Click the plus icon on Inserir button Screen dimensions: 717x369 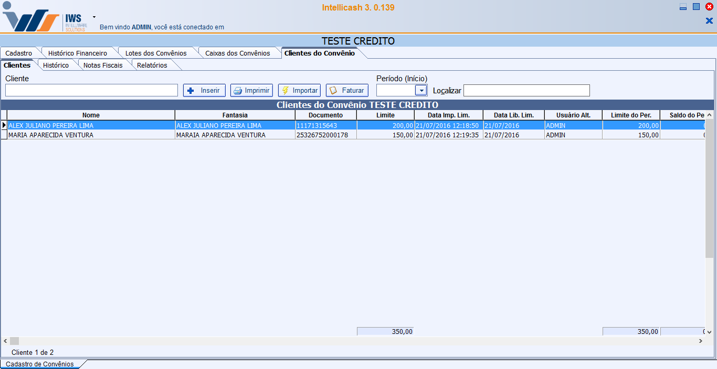191,91
